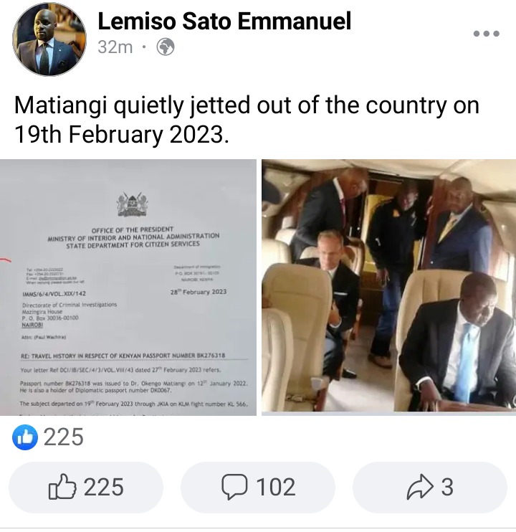
Task: Tap the share arrow icon
Action: pyautogui.click(x=420, y=487)
